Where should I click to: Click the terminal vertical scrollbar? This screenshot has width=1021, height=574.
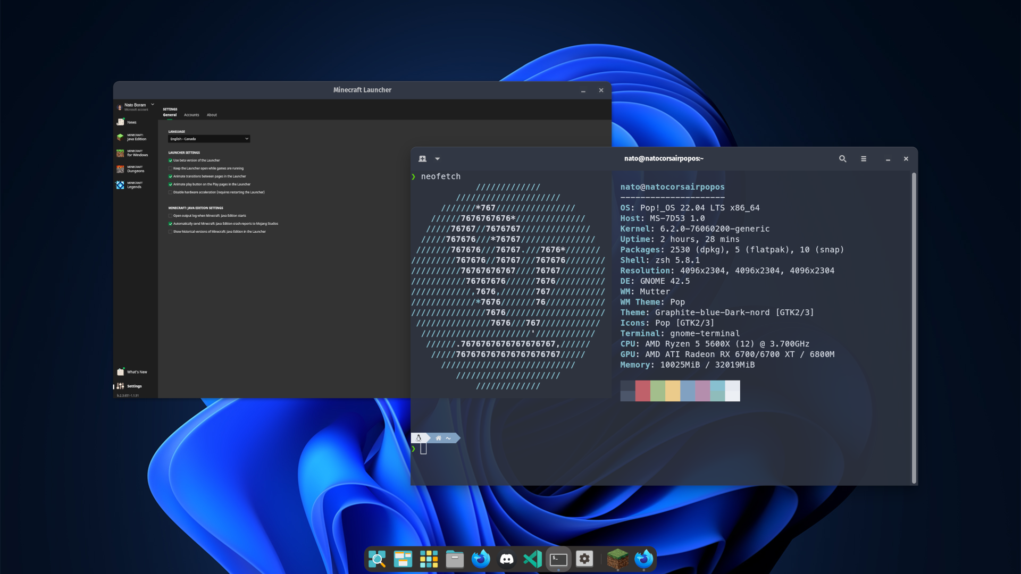(x=914, y=327)
